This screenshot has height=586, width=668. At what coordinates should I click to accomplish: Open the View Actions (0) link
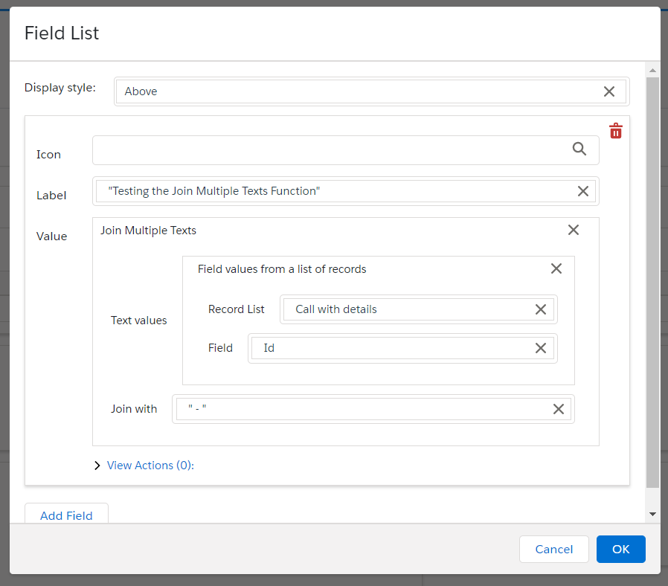point(150,466)
